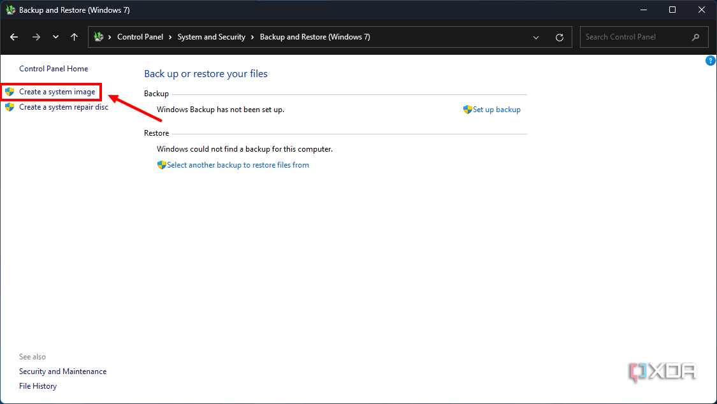Go back with the left arrow
The height and width of the screenshot is (404, 717).
(14, 37)
